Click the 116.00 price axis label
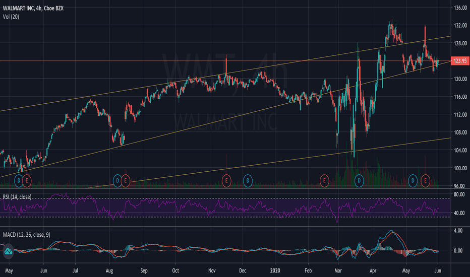470x277 pixels. 460,97
